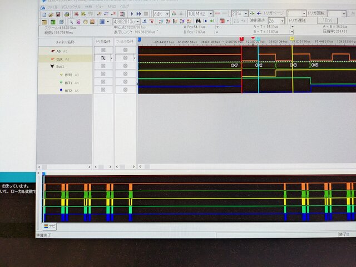Screen dimensions: 356x267
Task: Click the T Bar trigger cursor icon
Action: point(182,21)
